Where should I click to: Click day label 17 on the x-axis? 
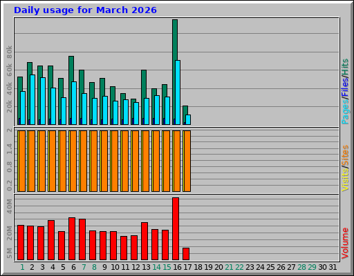[187, 267]
